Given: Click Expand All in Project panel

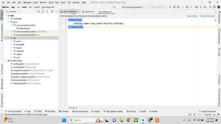Looking at the screenshot, I should pyautogui.click(x=43, y=11).
